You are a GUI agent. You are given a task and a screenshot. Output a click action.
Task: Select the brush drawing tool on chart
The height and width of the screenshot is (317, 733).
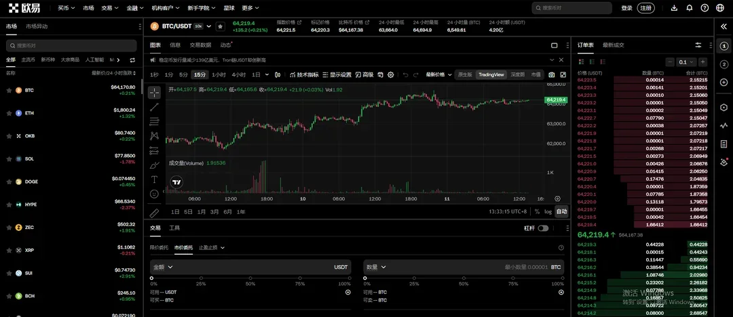154,165
